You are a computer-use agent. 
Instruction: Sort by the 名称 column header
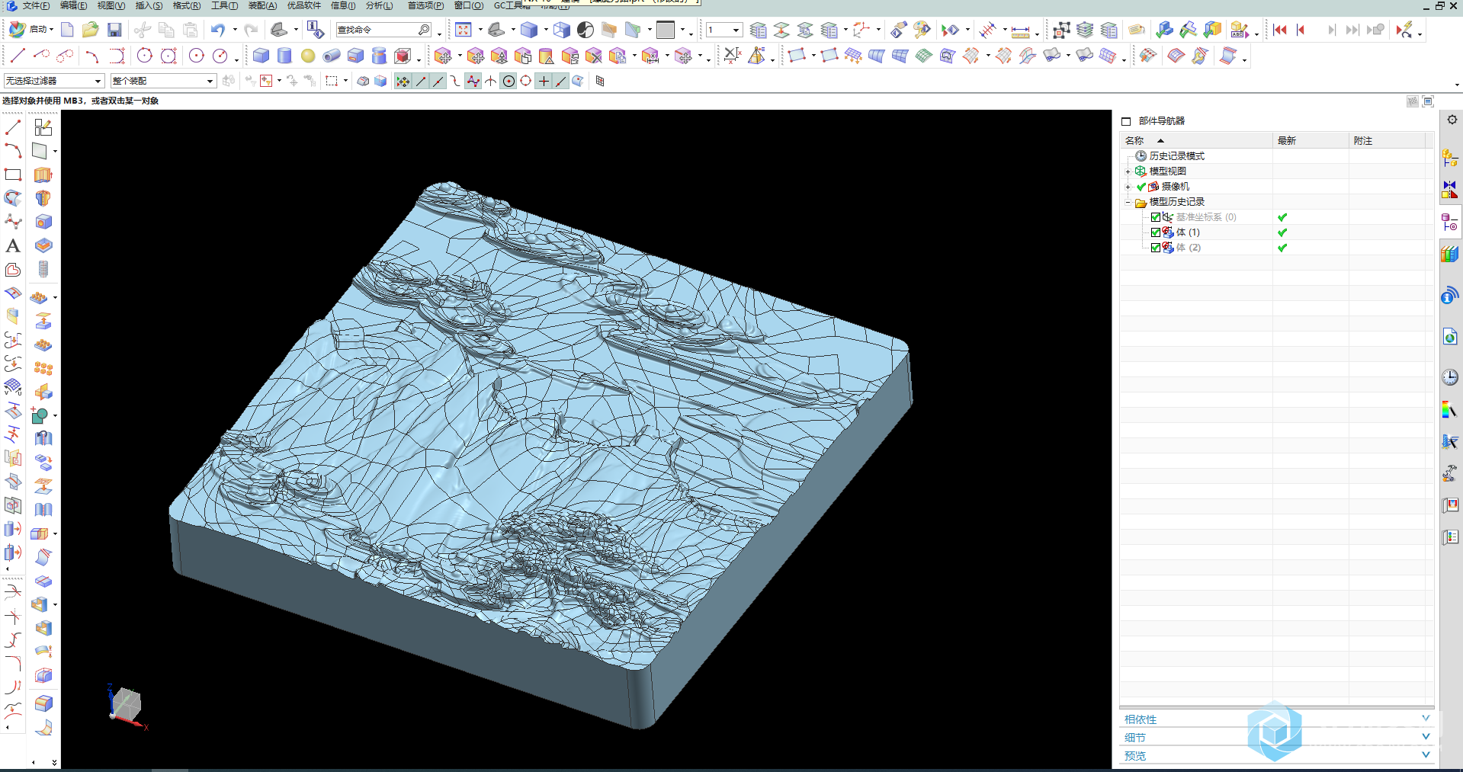1195,140
